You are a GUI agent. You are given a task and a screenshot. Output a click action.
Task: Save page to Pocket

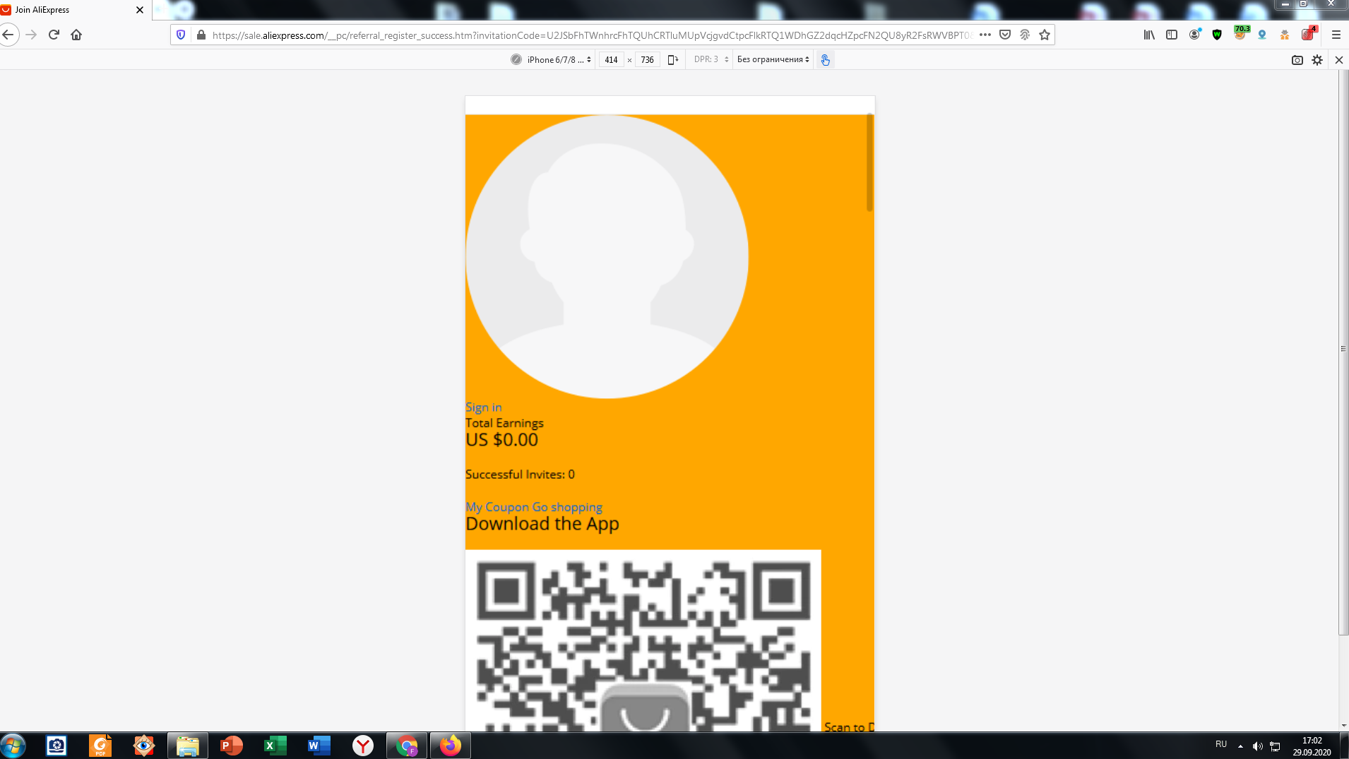pyautogui.click(x=1005, y=35)
